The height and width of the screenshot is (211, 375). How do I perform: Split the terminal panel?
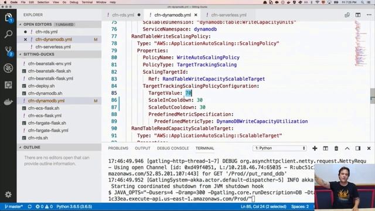326,148
